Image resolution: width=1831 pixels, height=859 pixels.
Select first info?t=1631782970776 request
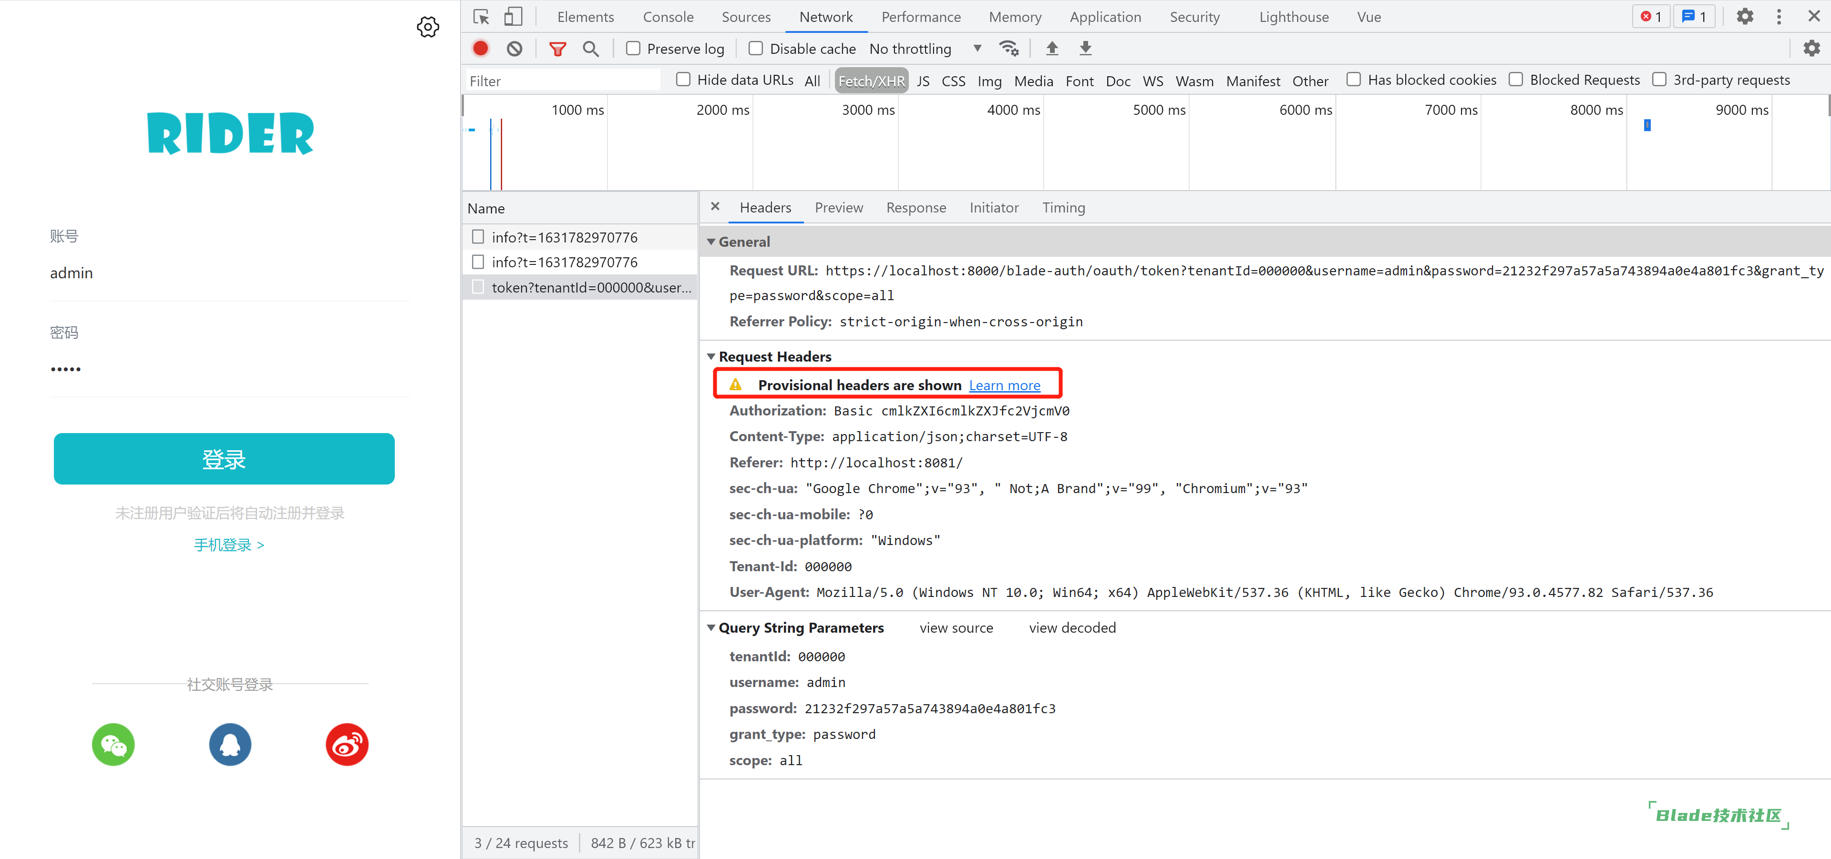[x=580, y=237]
